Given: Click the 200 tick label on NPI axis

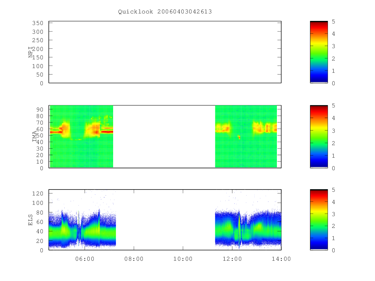Looking at the screenshot, I should coord(37,49).
